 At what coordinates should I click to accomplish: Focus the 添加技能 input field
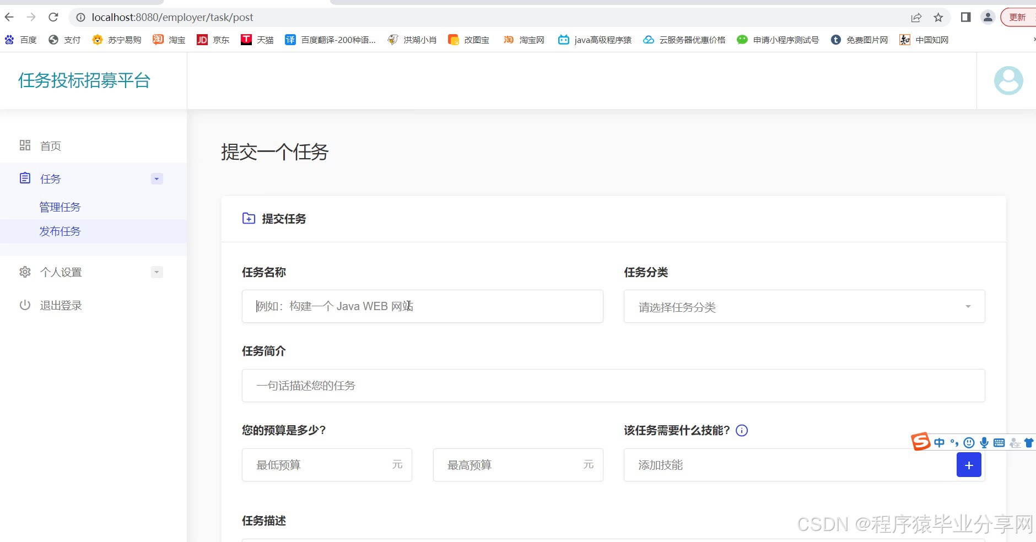pyautogui.click(x=789, y=465)
